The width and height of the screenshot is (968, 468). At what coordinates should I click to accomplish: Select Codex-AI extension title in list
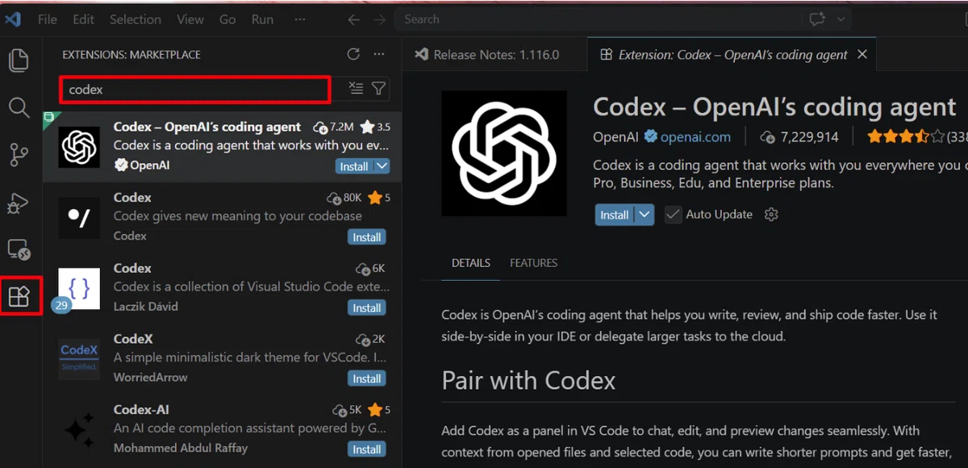pos(141,410)
